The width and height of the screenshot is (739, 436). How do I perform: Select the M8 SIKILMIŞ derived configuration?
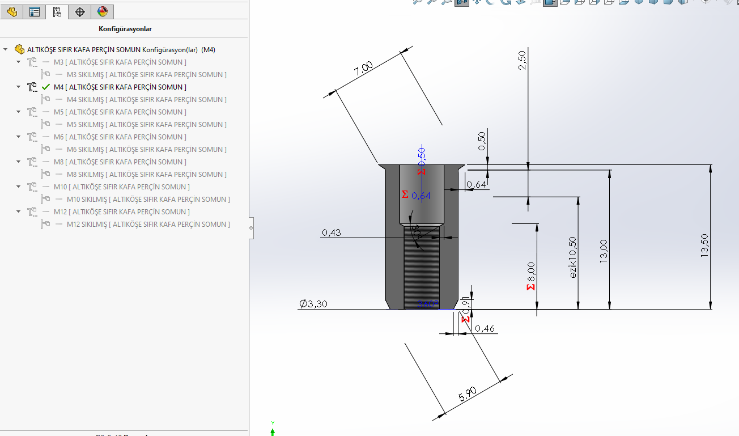pyautogui.click(x=146, y=174)
